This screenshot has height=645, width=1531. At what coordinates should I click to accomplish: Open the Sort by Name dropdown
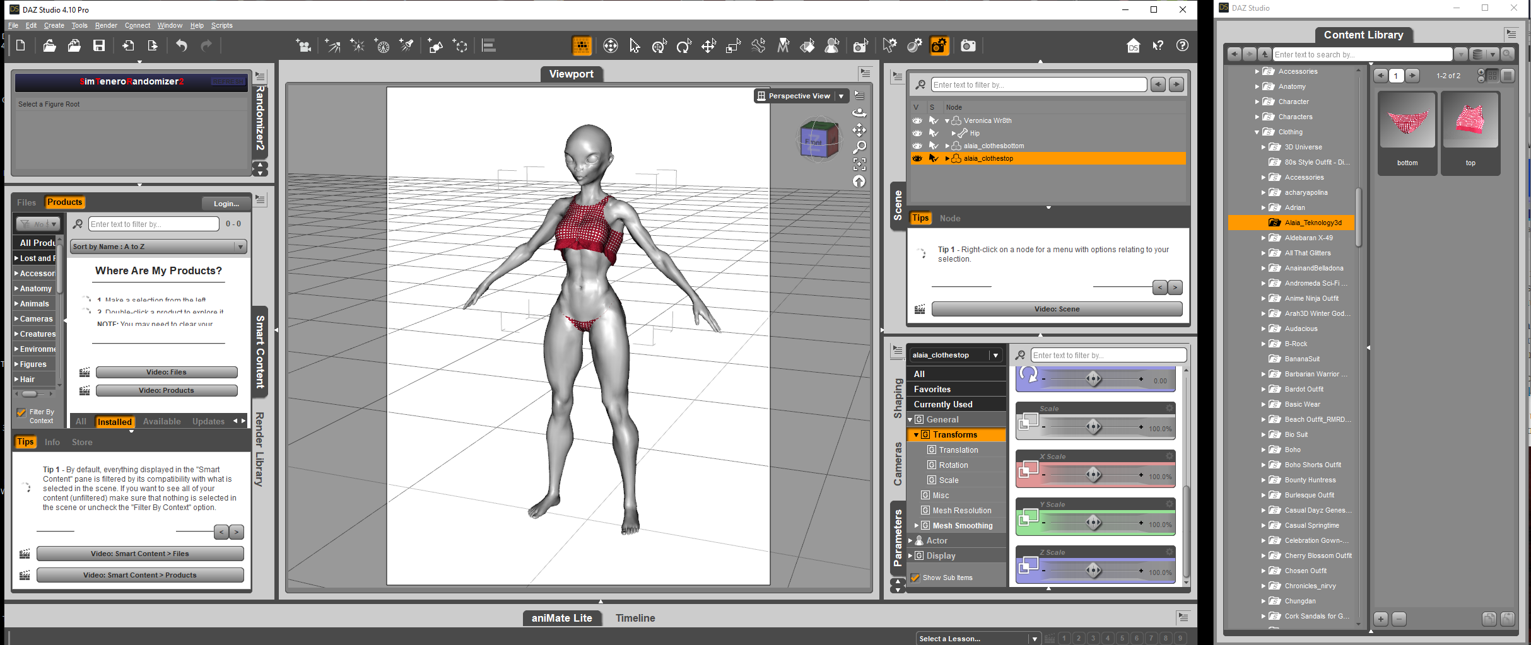click(x=158, y=247)
